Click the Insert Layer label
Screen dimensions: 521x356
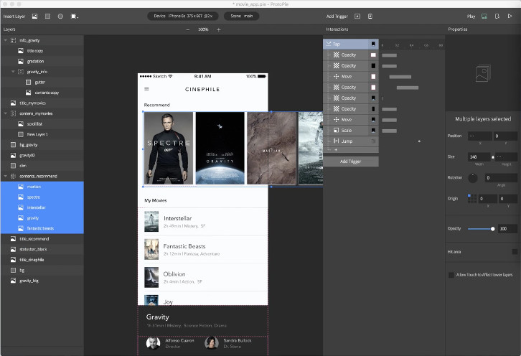pyautogui.click(x=14, y=16)
